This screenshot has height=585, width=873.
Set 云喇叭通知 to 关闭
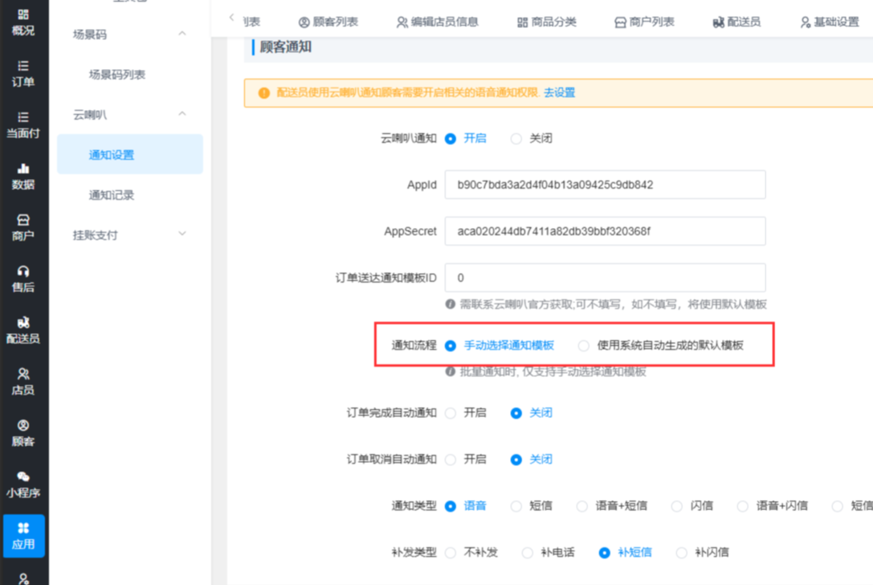[516, 139]
